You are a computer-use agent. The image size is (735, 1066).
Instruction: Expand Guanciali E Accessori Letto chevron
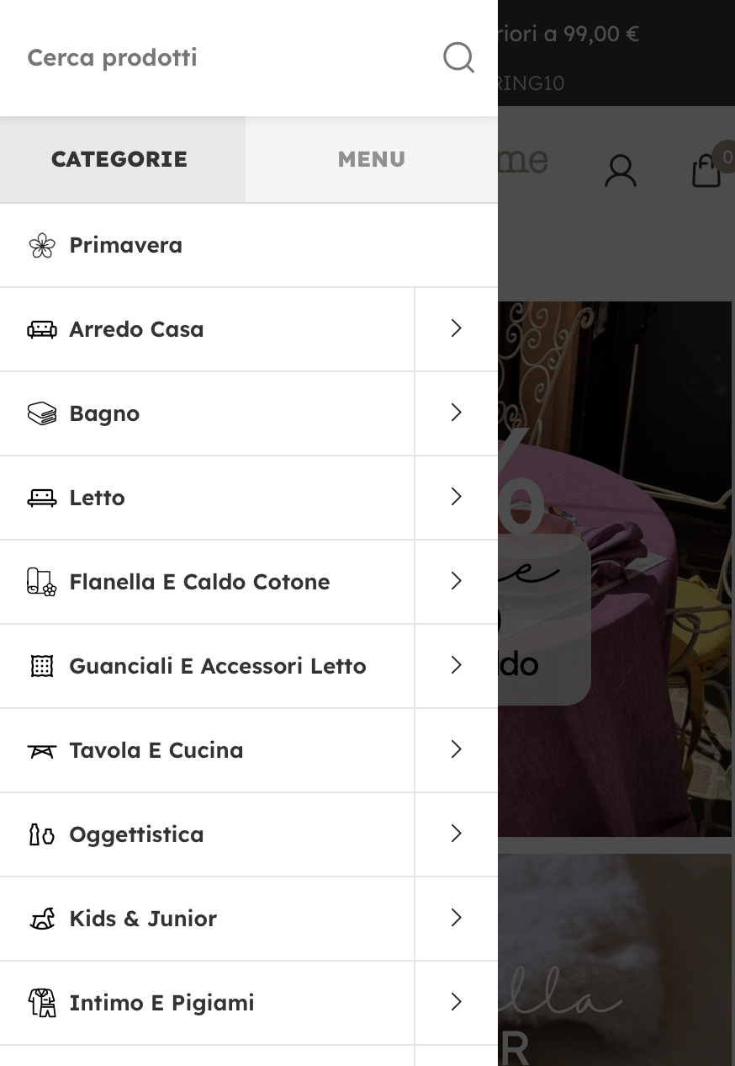tap(457, 665)
